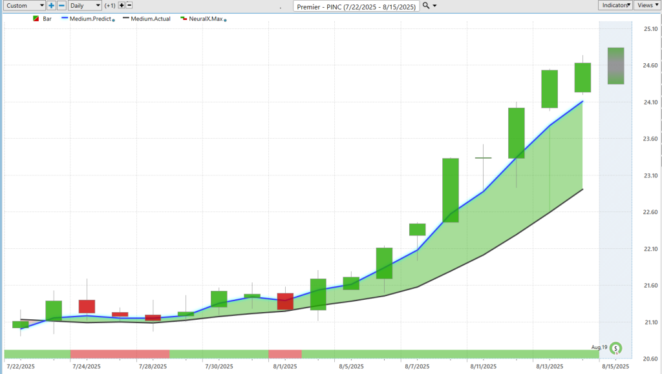Open the Custom date range dropdown
This screenshot has height=374, width=662.
pos(25,5)
